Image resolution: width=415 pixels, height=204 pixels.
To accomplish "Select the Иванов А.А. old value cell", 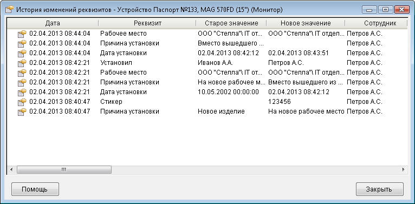I will click(x=215, y=63).
